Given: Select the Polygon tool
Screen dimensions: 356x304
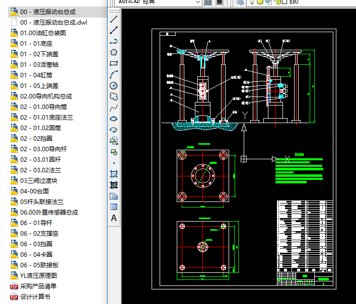Looking at the screenshot, I should click(x=114, y=52).
